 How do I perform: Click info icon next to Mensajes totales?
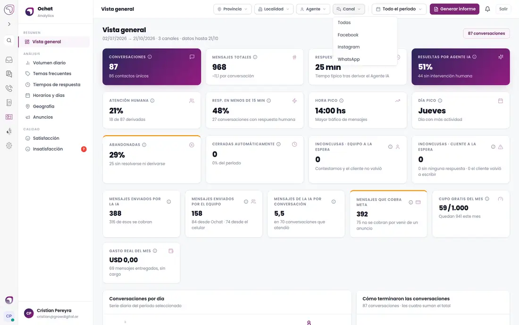tap(255, 57)
